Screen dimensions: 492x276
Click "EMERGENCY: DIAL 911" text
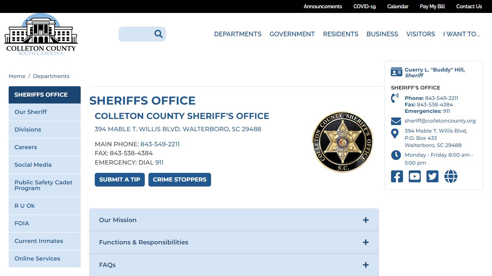point(129,162)
